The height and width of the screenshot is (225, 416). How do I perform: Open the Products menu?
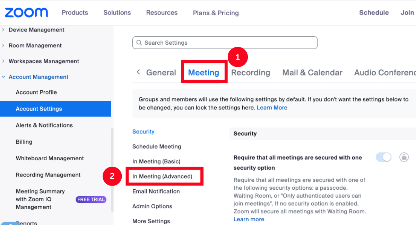point(75,12)
